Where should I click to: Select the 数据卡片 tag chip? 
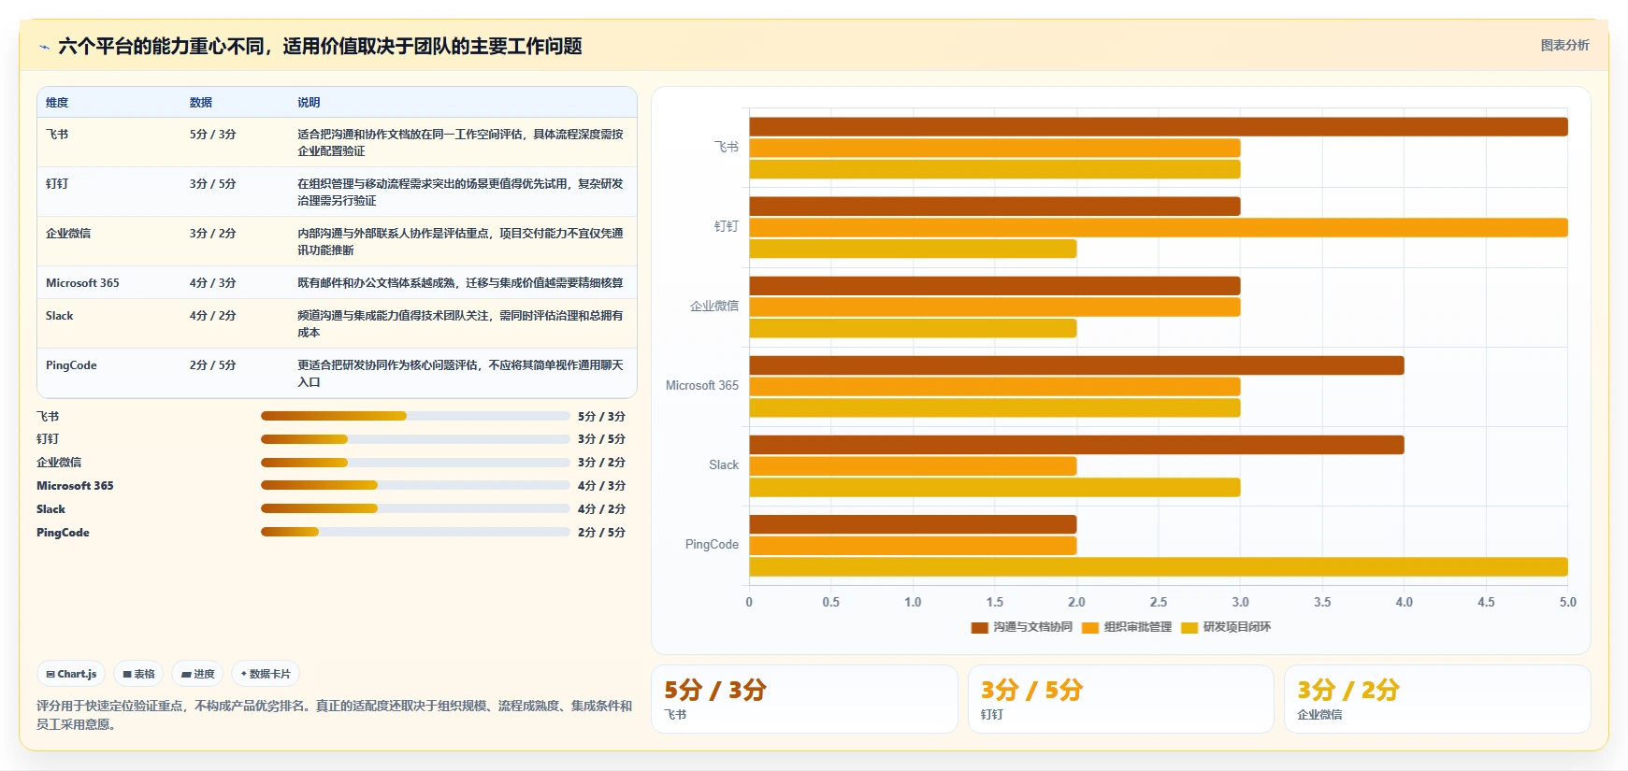click(266, 674)
